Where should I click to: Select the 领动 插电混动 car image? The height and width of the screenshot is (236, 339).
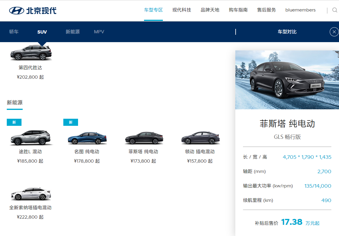(200, 138)
